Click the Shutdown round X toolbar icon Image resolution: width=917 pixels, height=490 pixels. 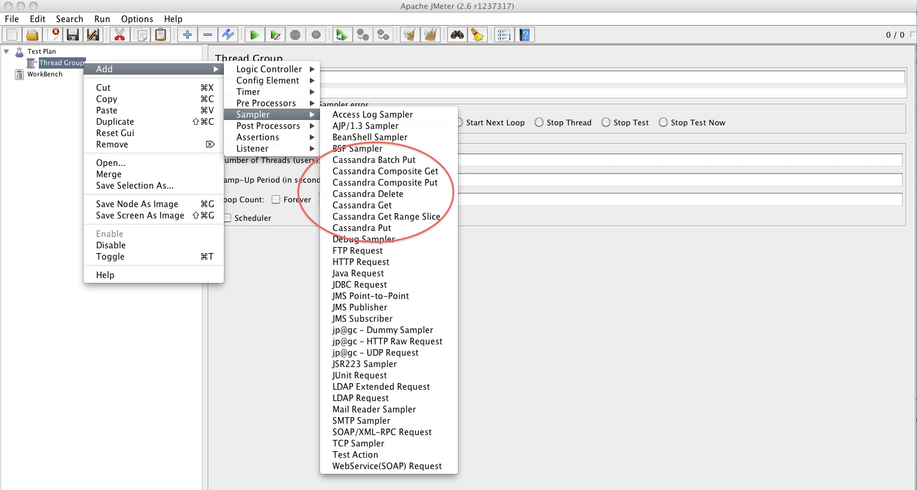pos(316,35)
